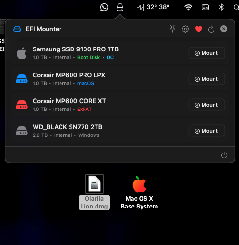Pin the EFI Mounter popover
This screenshot has height=245, width=239.
coord(172,29)
